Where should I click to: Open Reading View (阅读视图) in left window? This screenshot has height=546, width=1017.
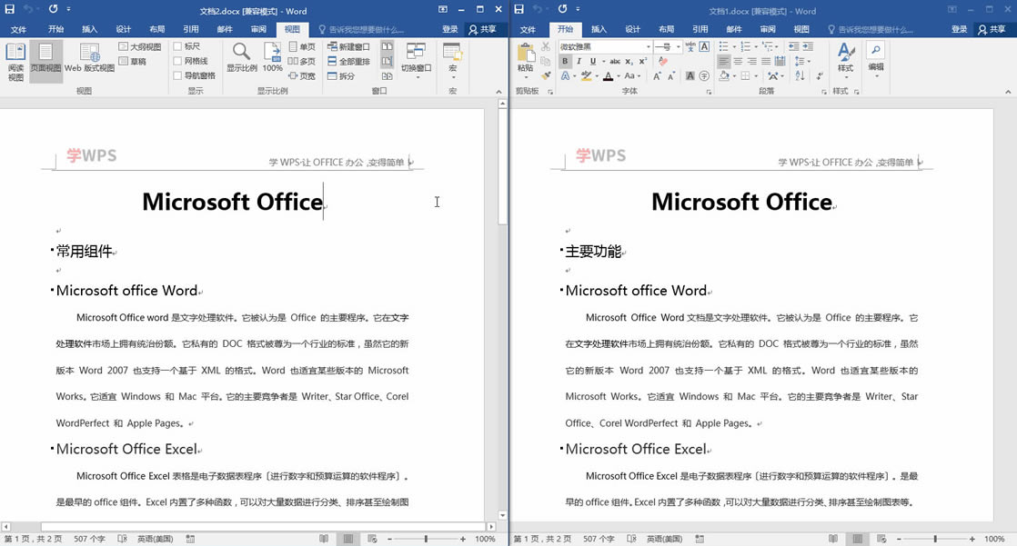pos(15,61)
